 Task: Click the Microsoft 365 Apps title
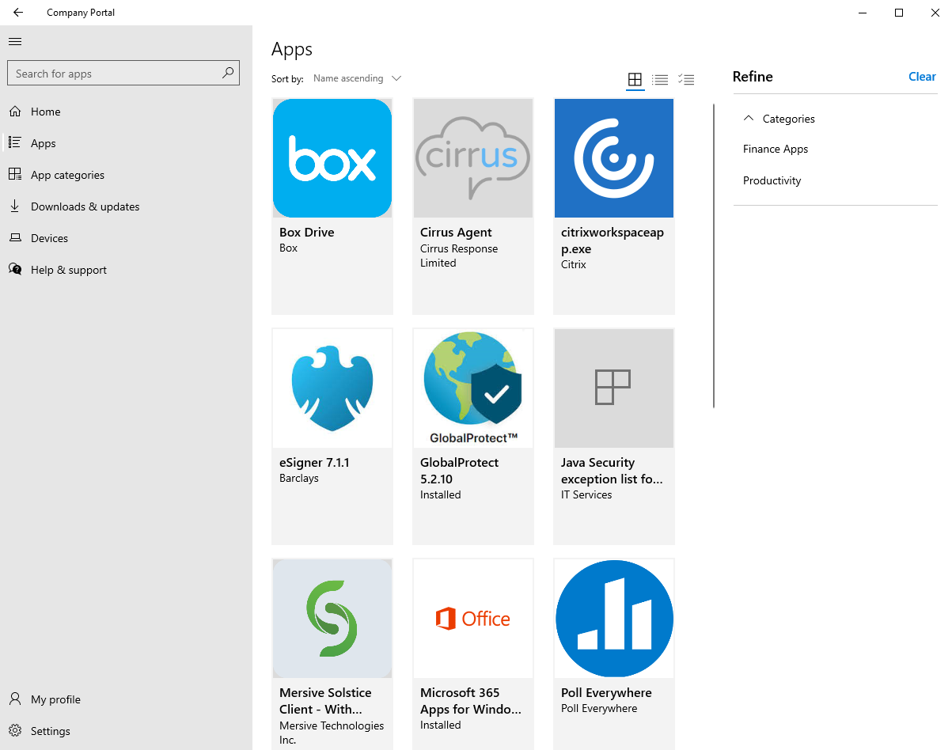(471, 701)
